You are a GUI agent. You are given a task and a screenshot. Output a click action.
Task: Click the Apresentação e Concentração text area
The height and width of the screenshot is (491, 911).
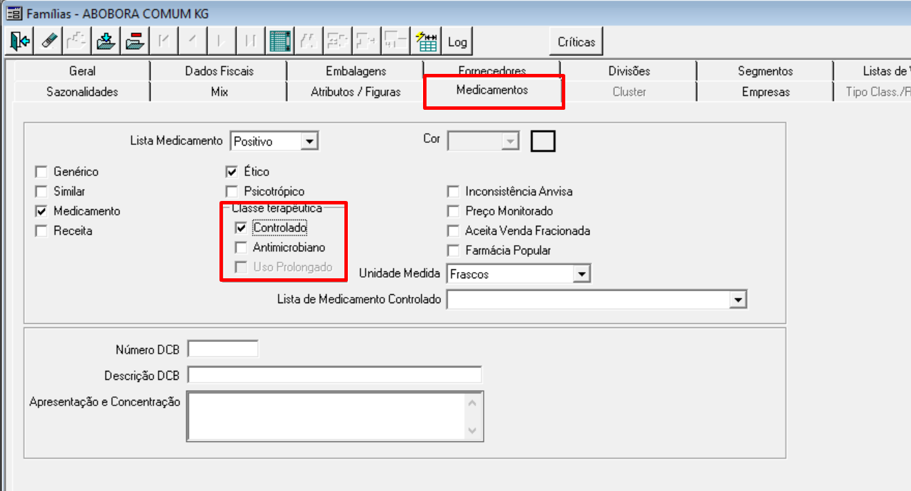coord(335,416)
